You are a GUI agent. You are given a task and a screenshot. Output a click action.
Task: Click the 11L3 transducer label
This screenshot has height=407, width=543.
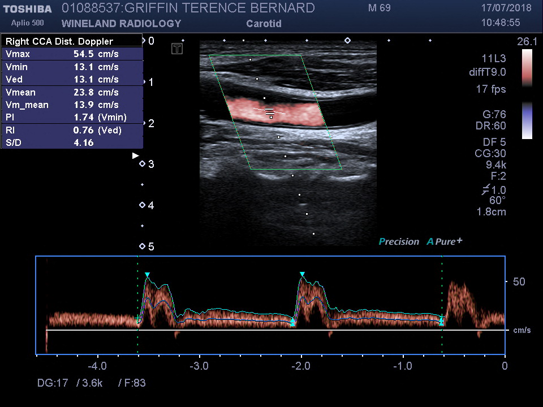tap(493, 59)
